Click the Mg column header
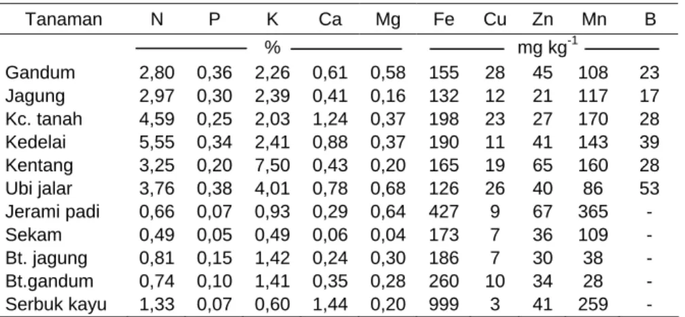685x317 pixels. click(388, 20)
